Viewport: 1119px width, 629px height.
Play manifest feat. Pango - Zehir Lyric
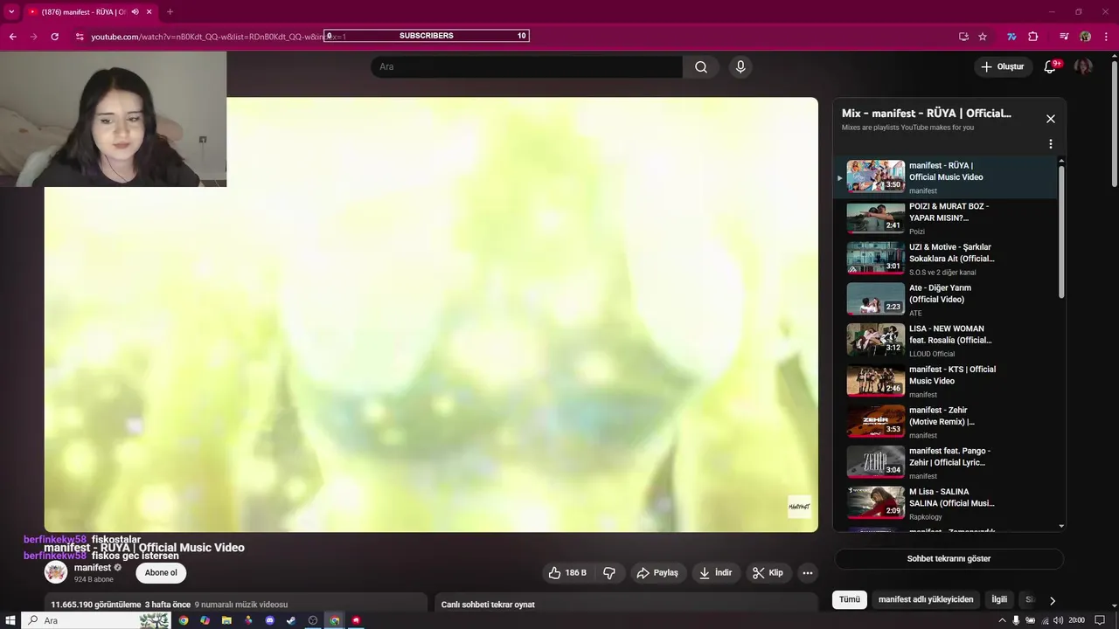(x=947, y=463)
